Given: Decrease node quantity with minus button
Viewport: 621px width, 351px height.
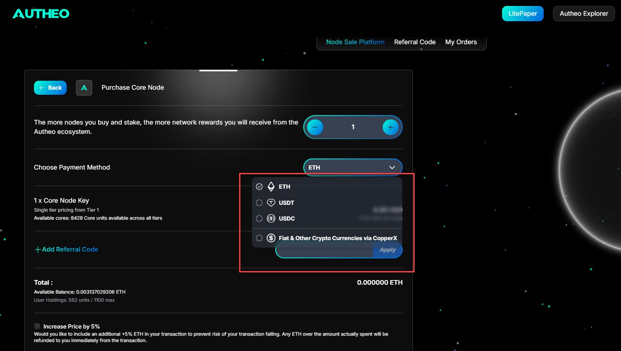Looking at the screenshot, I should pos(315,127).
